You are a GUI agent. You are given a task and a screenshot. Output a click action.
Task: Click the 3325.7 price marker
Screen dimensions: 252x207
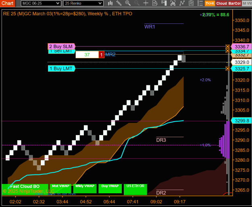tap(241, 69)
